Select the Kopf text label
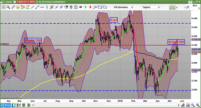201x108 pixels. pyautogui.click(x=114, y=20)
